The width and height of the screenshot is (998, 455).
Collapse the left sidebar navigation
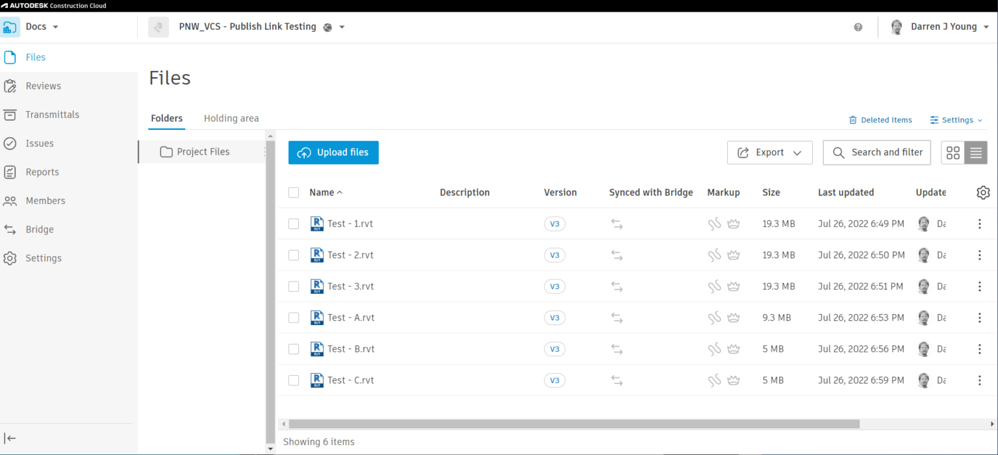[x=10, y=438]
